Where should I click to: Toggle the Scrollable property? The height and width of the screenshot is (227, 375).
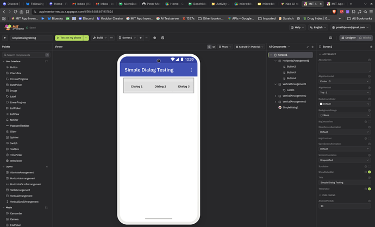pyautogui.click(x=369, y=167)
